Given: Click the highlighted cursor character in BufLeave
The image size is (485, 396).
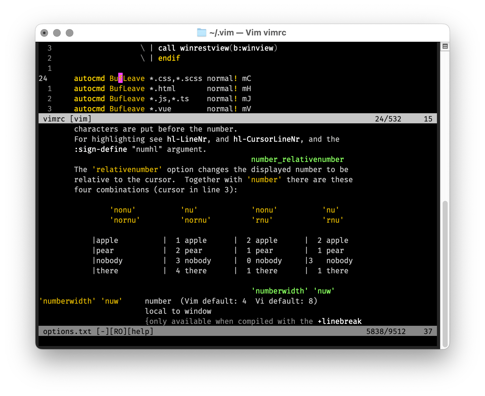Looking at the screenshot, I should point(120,78).
